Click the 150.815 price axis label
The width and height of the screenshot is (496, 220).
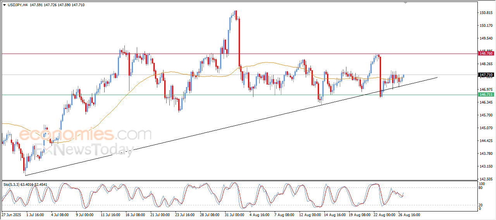click(486, 13)
